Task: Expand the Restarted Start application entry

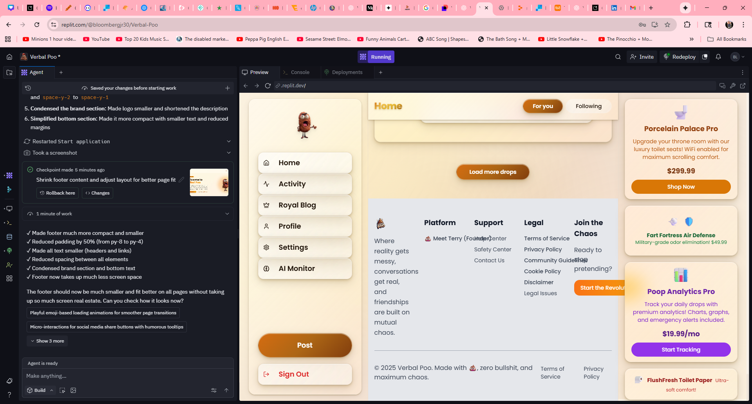Action: click(229, 141)
